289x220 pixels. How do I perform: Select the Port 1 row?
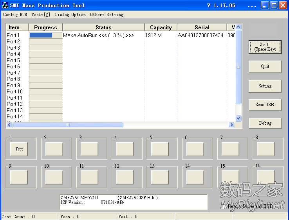coord(121,35)
